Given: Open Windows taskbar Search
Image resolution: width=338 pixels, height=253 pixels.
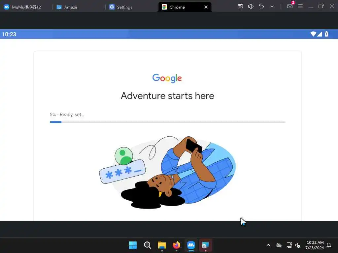Looking at the screenshot, I should coord(148,245).
